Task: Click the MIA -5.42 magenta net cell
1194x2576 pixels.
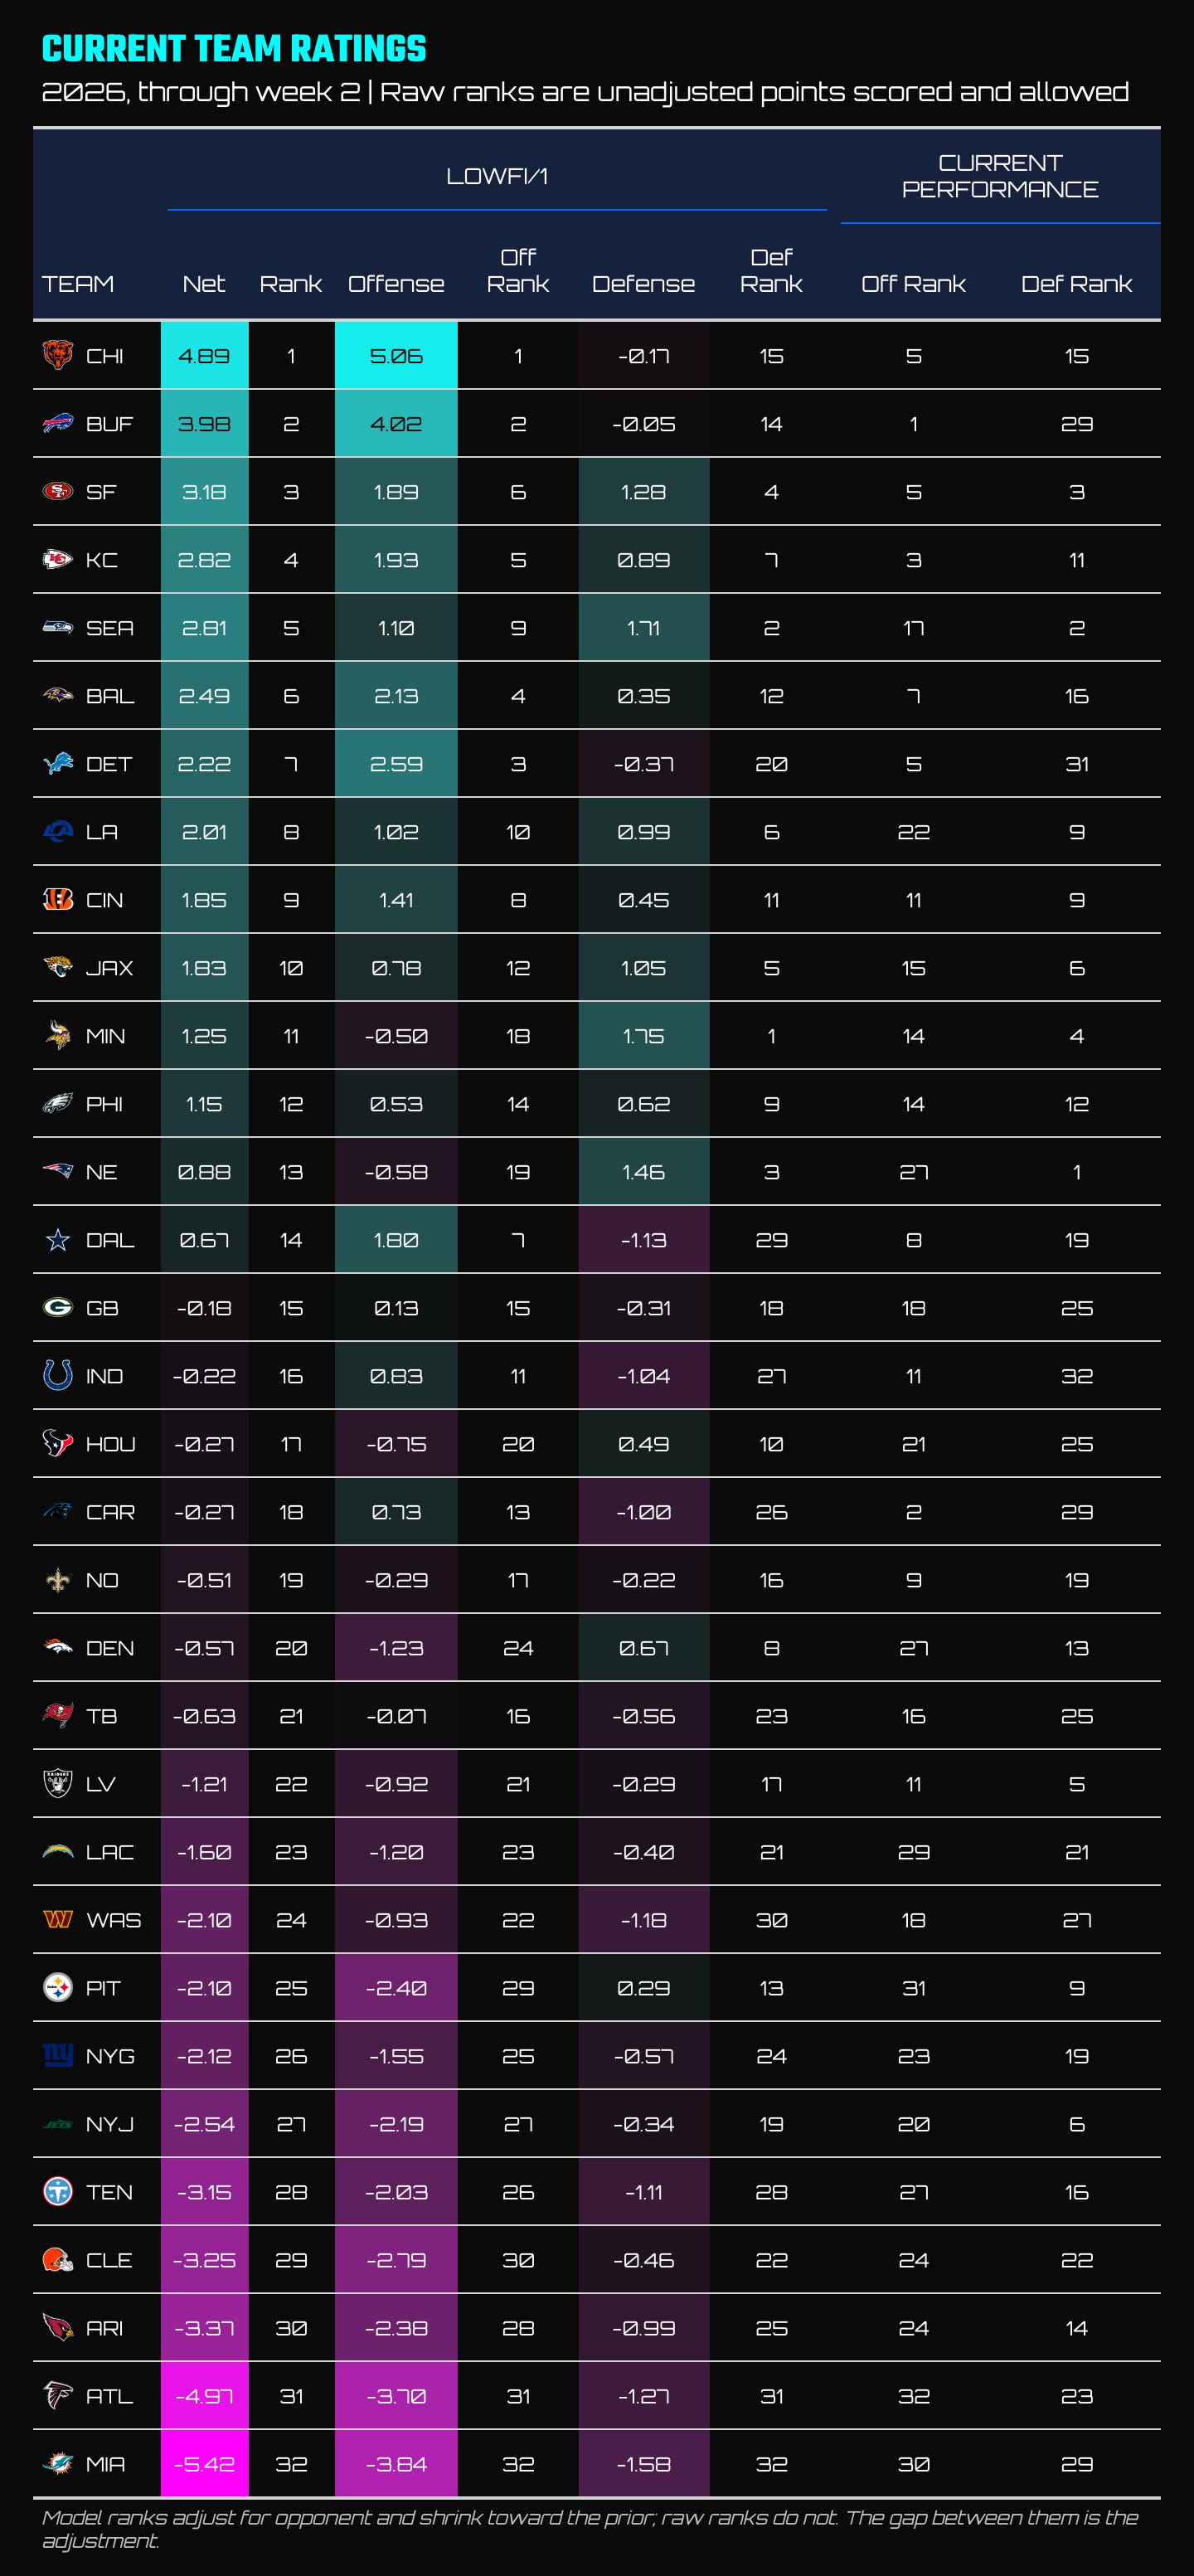Action: [x=204, y=2463]
